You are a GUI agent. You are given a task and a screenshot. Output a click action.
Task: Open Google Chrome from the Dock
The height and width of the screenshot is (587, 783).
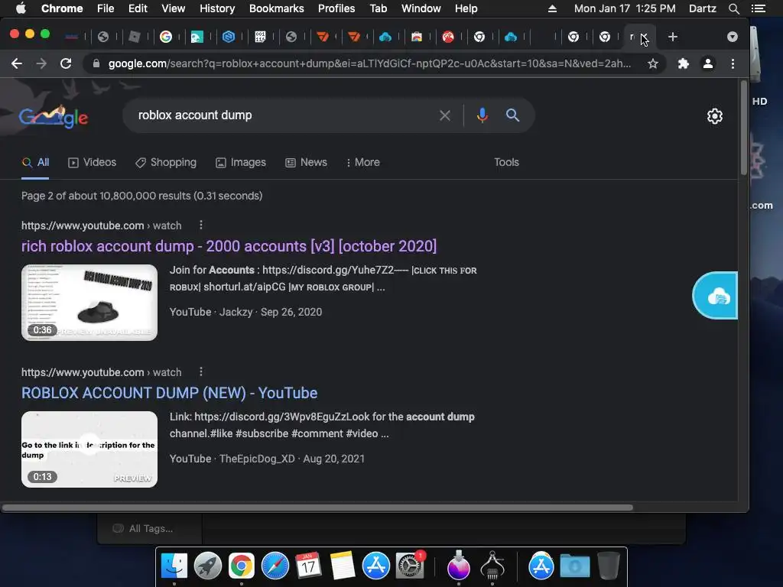coord(241,566)
